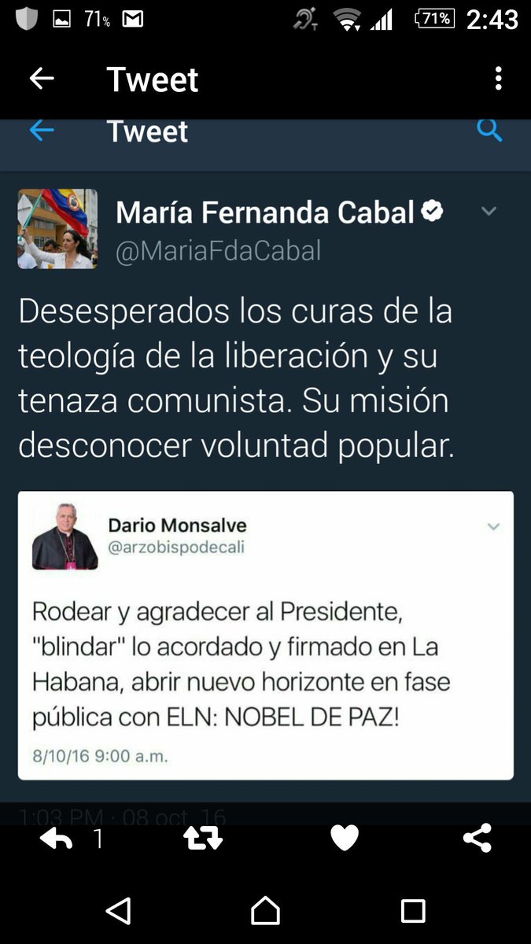
Task: Tap the share icon
Action: 478,839
